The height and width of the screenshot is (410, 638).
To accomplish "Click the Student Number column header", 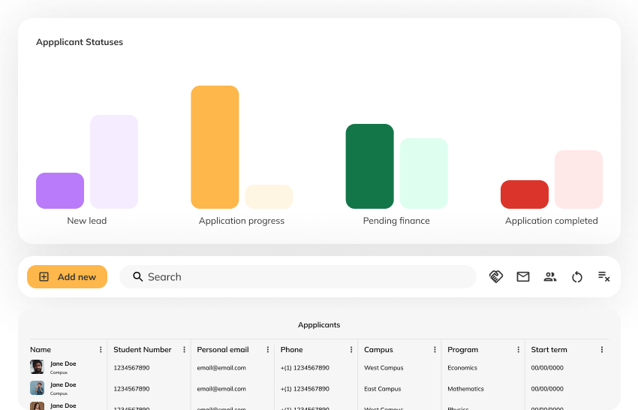I will [x=143, y=350].
